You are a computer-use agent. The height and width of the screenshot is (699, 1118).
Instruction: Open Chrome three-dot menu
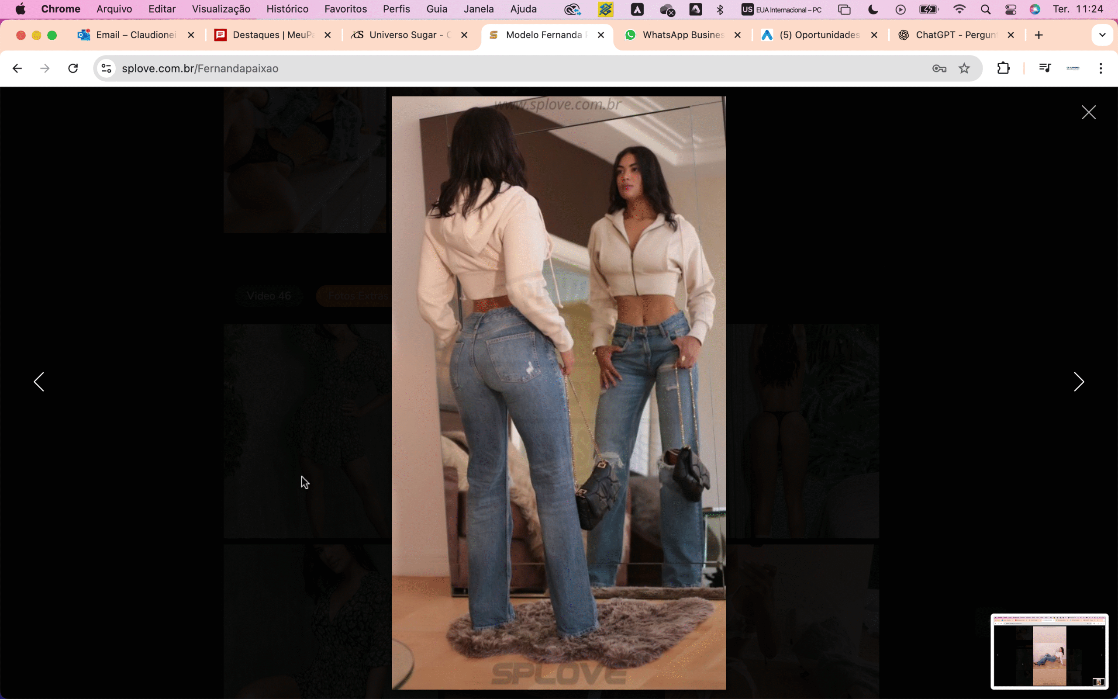1101,69
